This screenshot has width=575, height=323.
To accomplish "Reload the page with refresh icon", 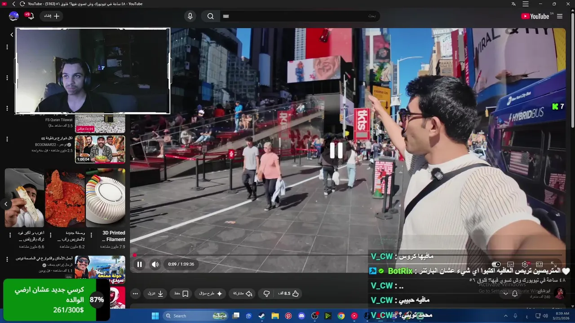I will 22,4.
